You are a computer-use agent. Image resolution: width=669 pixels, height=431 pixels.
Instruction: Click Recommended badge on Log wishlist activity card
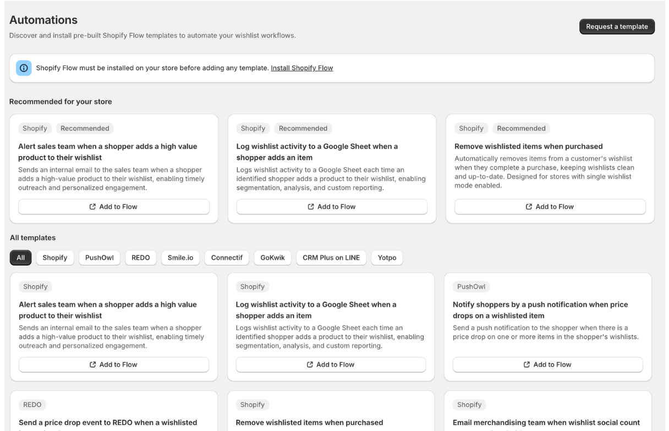[303, 128]
